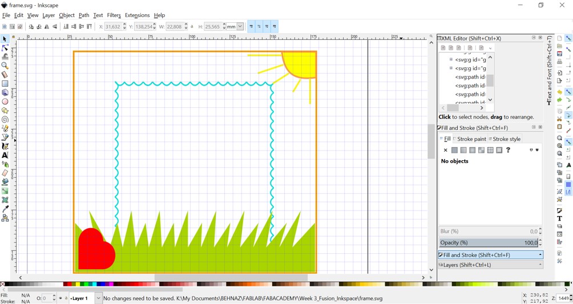Screen dimensions: 573x304
Task: Switch to the Stroke paint tab
Action: click(x=470, y=139)
